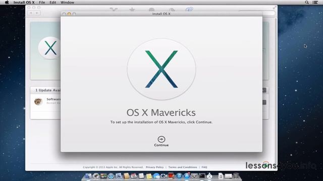Image resolution: width=323 pixels, height=181 pixels.
Task: Open Reminders from the Dock
Action: tap(141, 176)
